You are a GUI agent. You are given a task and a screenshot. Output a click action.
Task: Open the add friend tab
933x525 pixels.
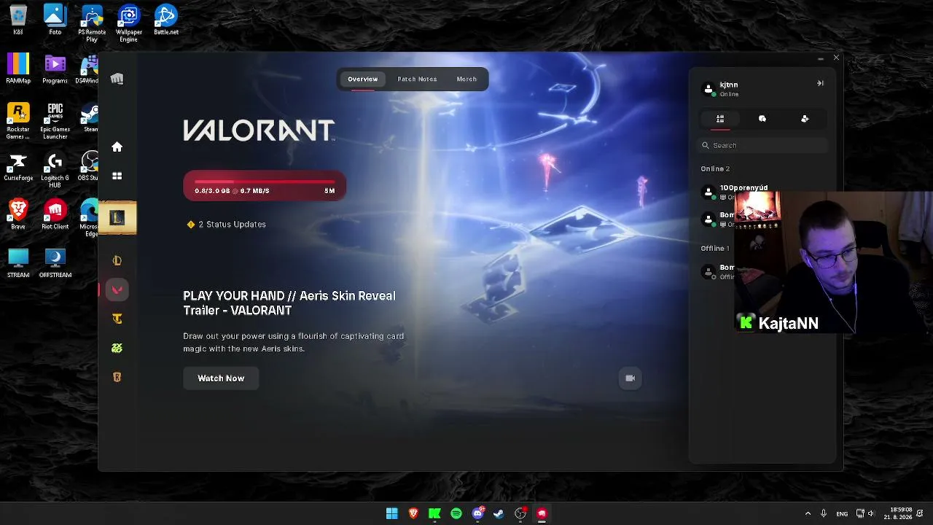click(805, 119)
